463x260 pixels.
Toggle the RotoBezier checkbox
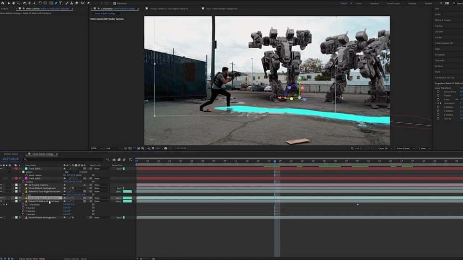pos(115,3)
